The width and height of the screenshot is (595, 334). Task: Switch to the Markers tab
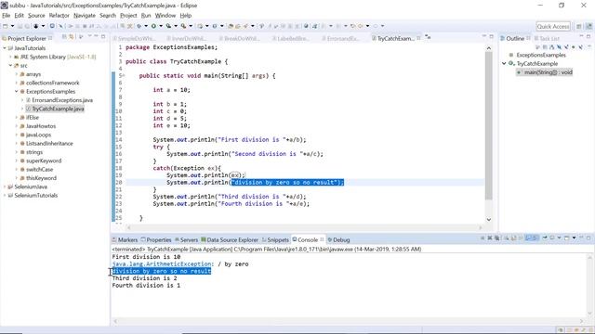pyautogui.click(x=125, y=239)
